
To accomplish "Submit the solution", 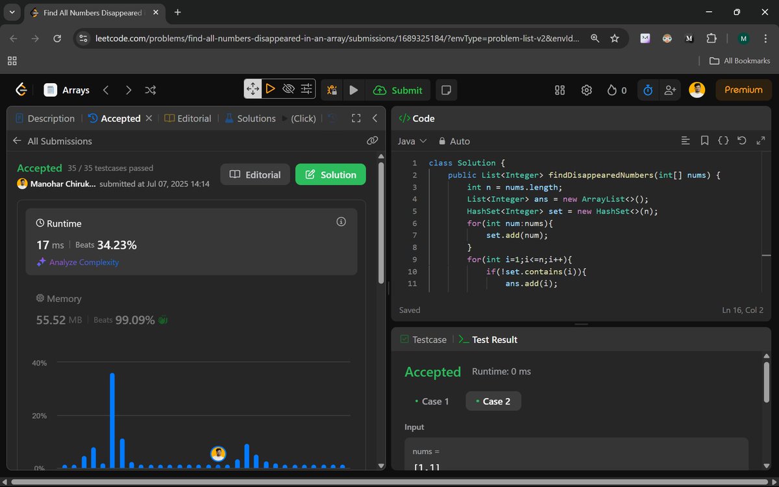I will pos(398,90).
